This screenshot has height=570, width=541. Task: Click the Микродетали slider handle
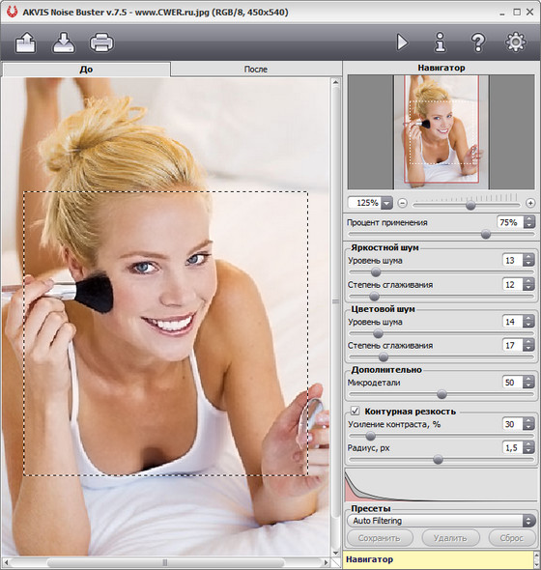441,394
